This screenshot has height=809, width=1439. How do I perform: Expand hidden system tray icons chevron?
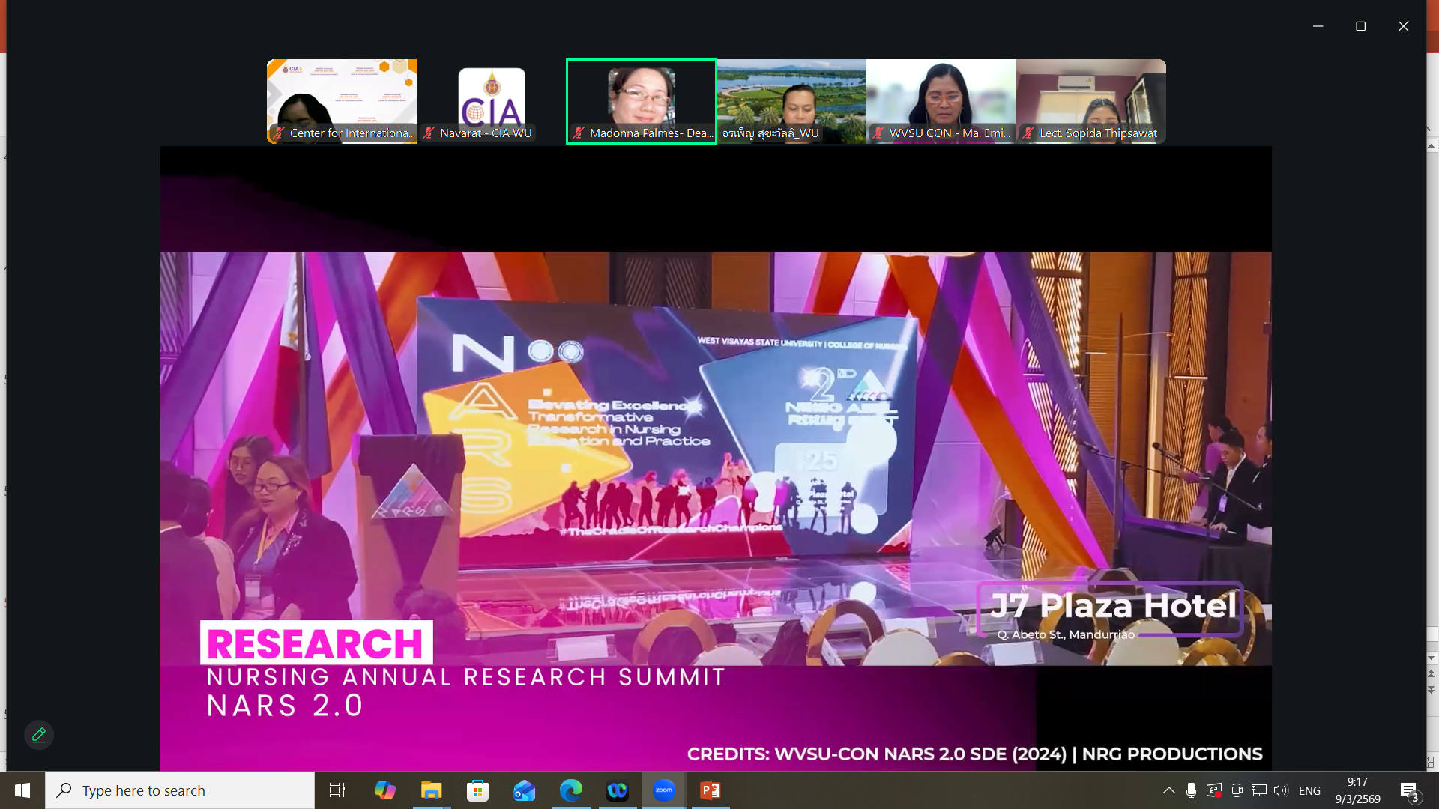1168,790
